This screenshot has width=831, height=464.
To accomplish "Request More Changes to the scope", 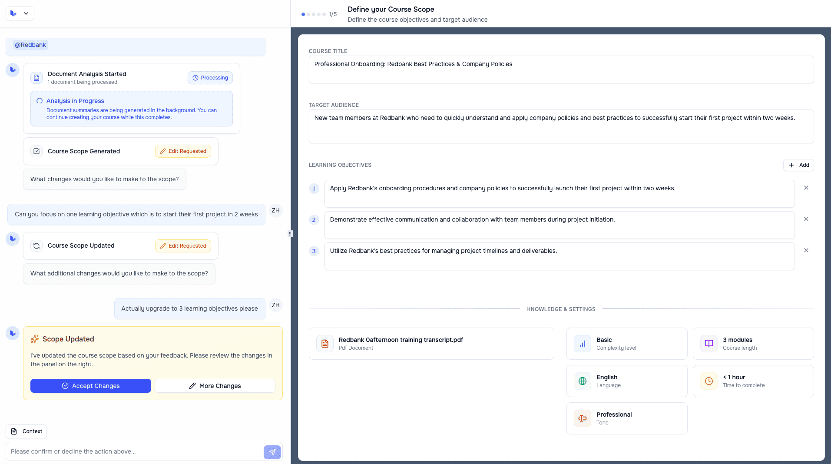I will coord(215,386).
